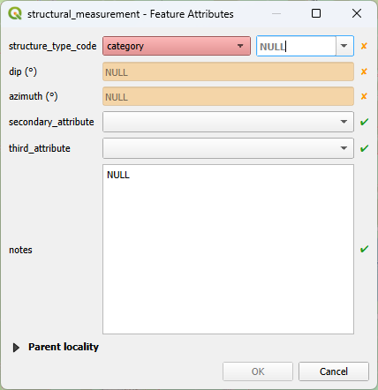Open the secondary_attribute dropdown
378x390 pixels.
coord(228,122)
